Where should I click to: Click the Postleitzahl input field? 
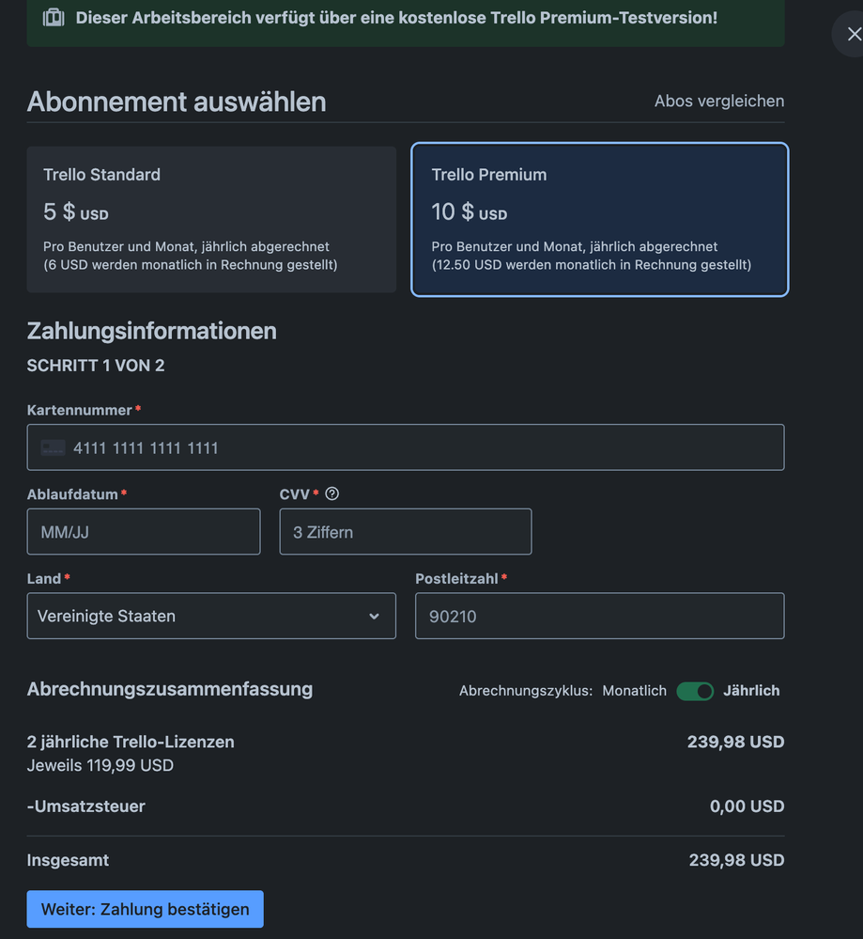point(600,616)
